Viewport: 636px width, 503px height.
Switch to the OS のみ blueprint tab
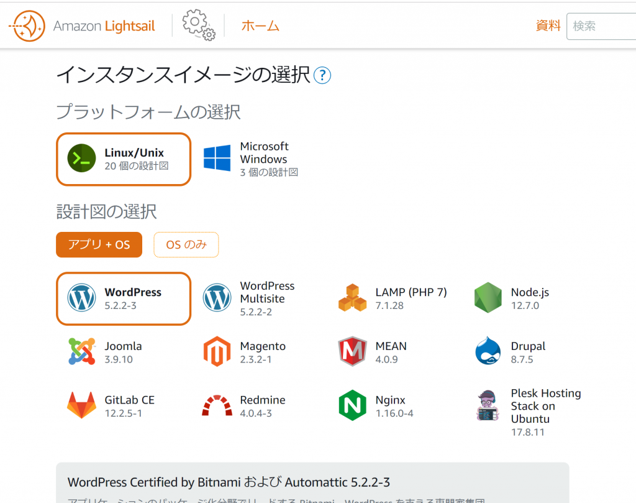186,245
